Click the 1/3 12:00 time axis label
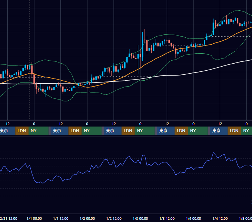This screenshot has height=222, width=252. click(x=167, y=218)
